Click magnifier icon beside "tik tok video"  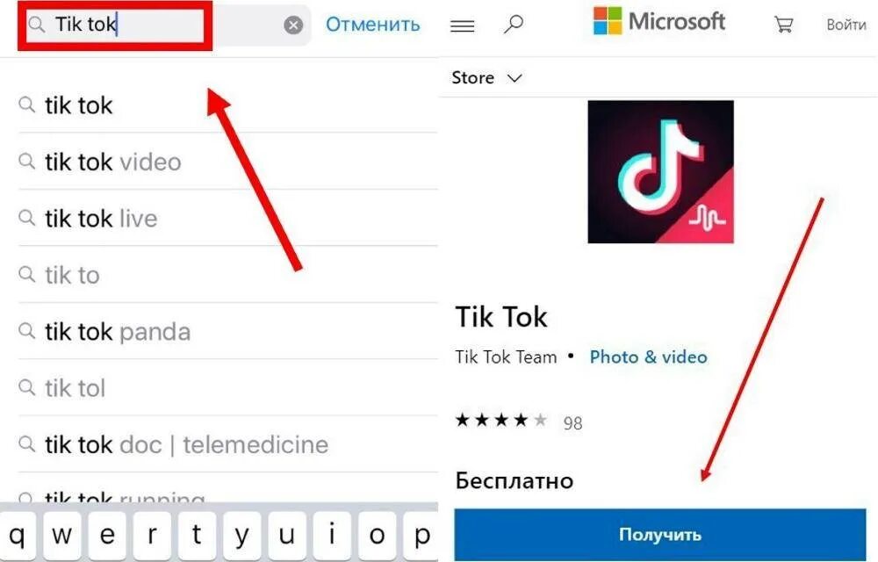tap(26, 162)
